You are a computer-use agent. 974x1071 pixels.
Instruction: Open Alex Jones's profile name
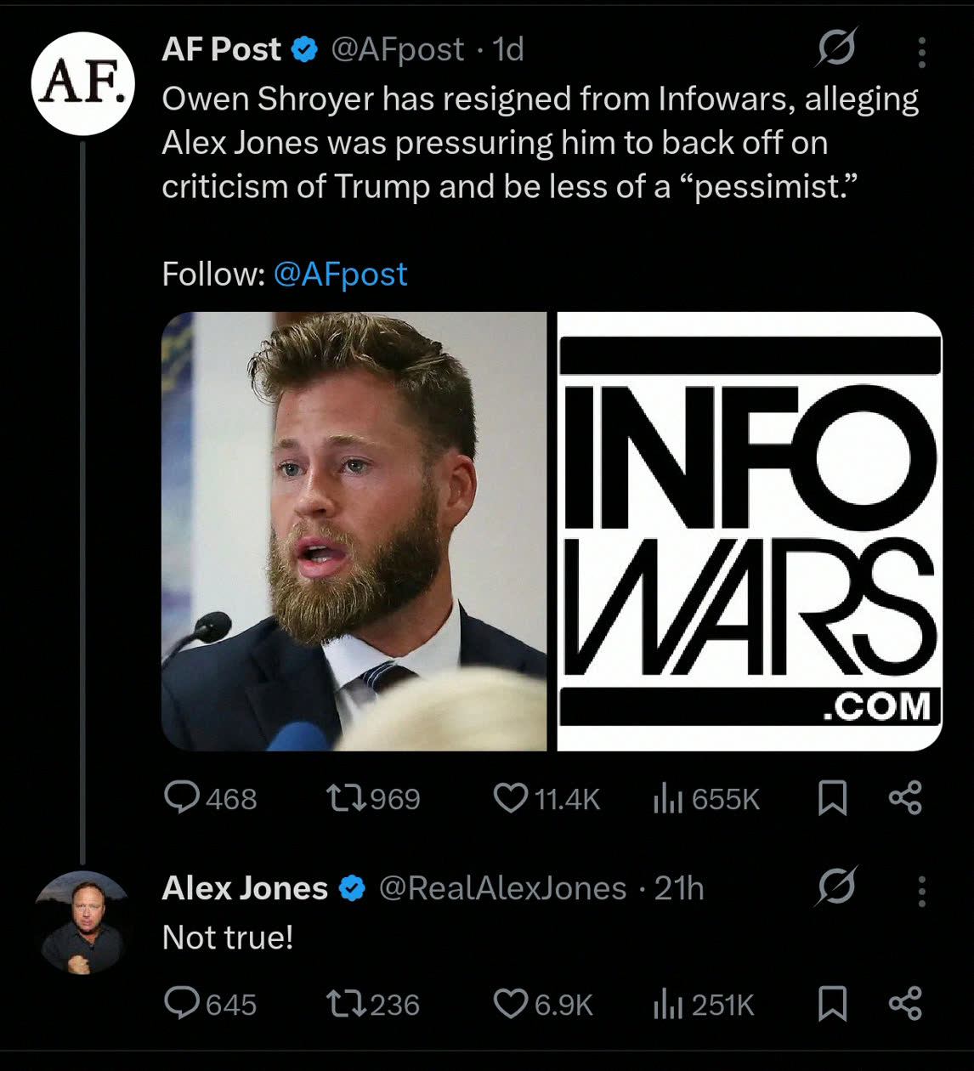[x=245, y=888]
